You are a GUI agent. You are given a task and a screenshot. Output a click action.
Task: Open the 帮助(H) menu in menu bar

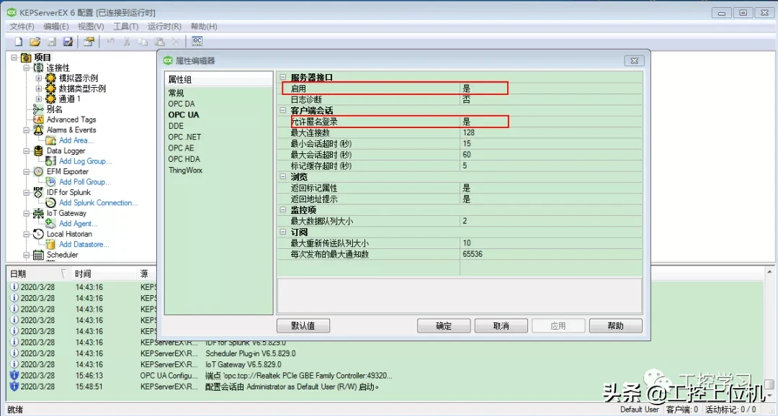[204, 27]
